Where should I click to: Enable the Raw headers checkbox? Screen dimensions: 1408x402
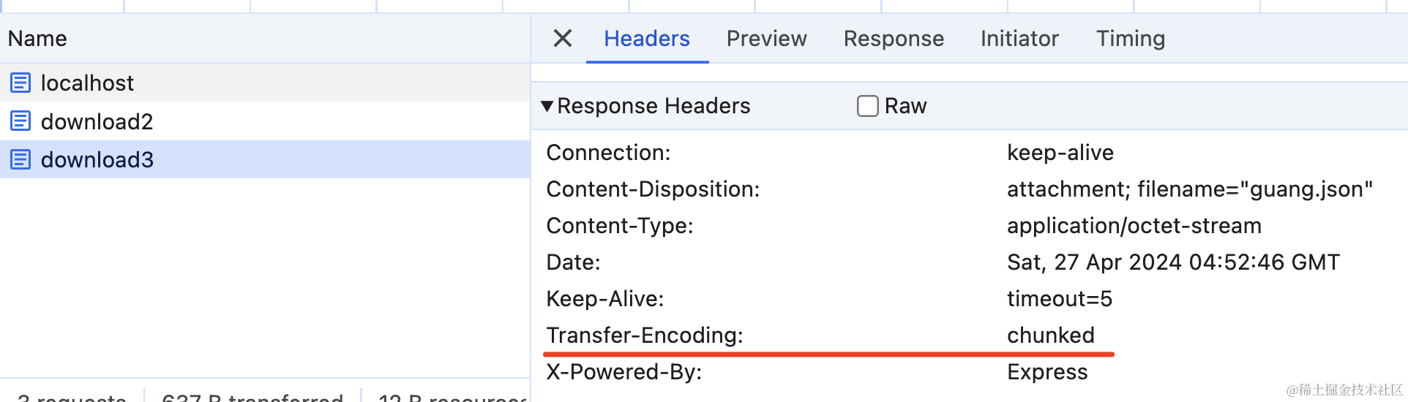click(x=867, y=106)
